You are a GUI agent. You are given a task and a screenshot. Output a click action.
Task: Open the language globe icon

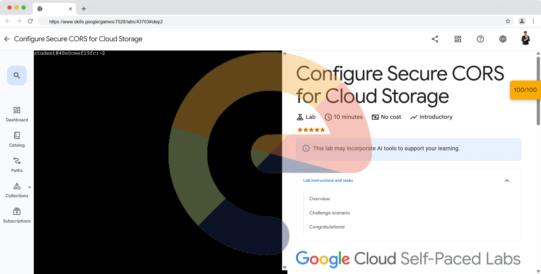pos(503,39)
